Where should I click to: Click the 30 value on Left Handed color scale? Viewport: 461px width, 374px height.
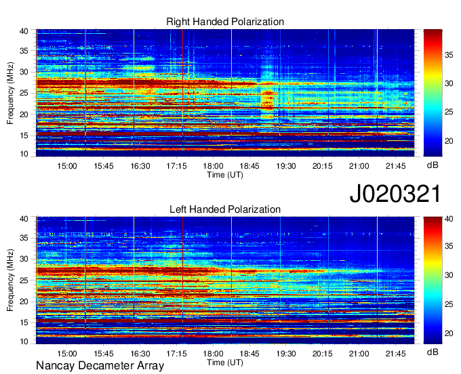(x=449, y=275)
